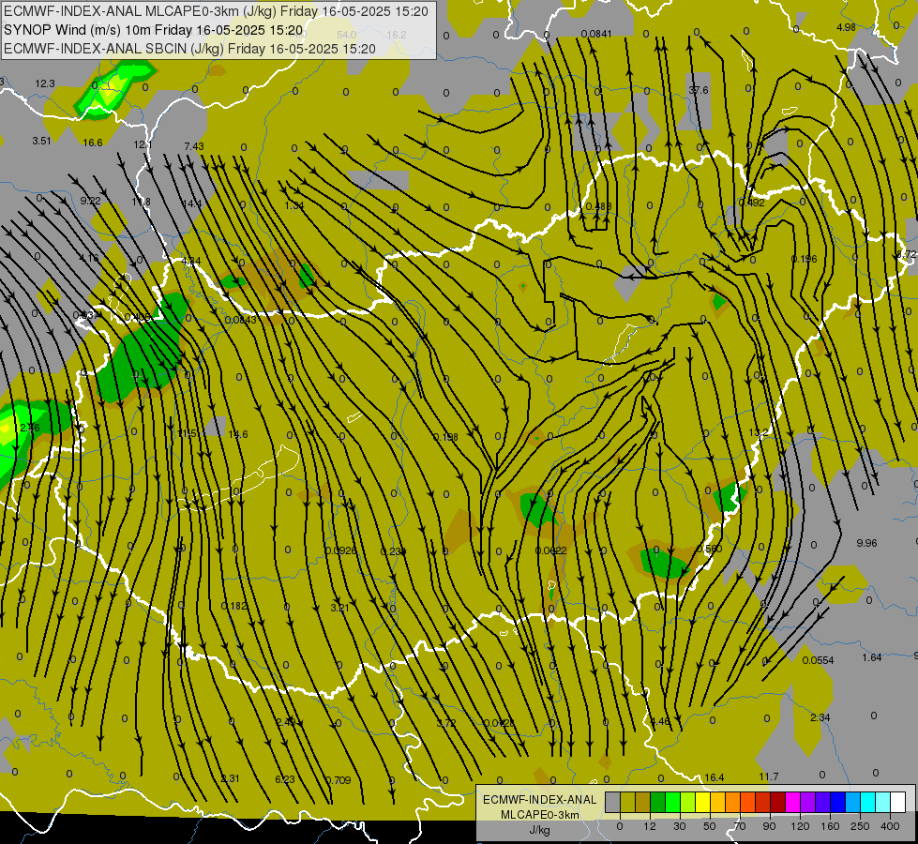The image size is (918, 844).
Task: Pick the pure blue legend swatch
Action: click(x=837, y=803)
